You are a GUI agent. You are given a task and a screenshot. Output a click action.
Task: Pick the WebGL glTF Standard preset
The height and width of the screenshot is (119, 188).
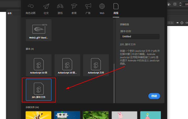pyautogui.click(x=39, y=30)
